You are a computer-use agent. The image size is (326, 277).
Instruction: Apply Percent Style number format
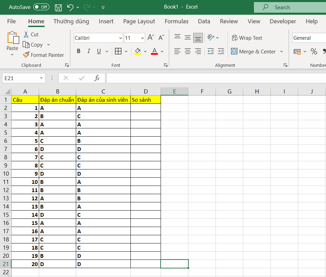[314, 51]
